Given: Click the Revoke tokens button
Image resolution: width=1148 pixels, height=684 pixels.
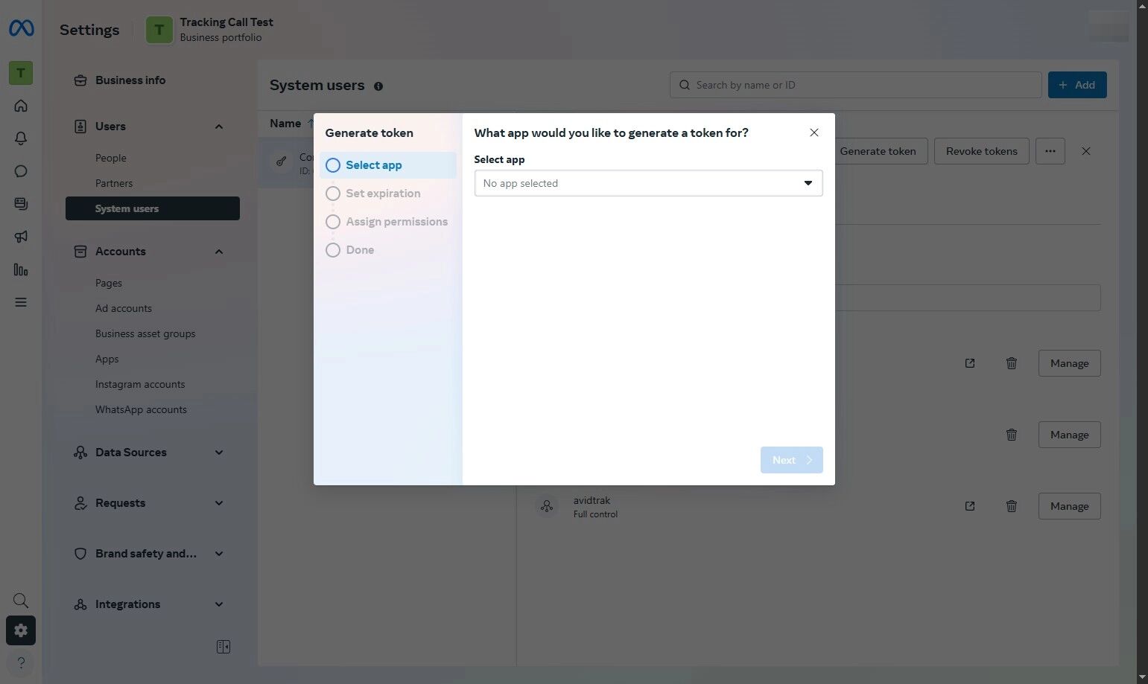Looking at the screenshot, I should click(980, 150).
